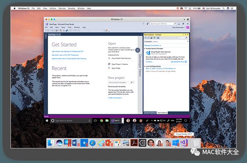Click the Connect link under Team Services
The width and height of the screenshot is (247, 163).
(149, 62)
